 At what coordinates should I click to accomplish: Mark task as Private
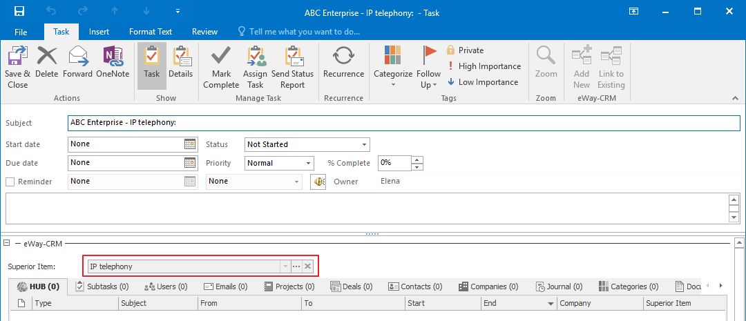pos(466,50)
